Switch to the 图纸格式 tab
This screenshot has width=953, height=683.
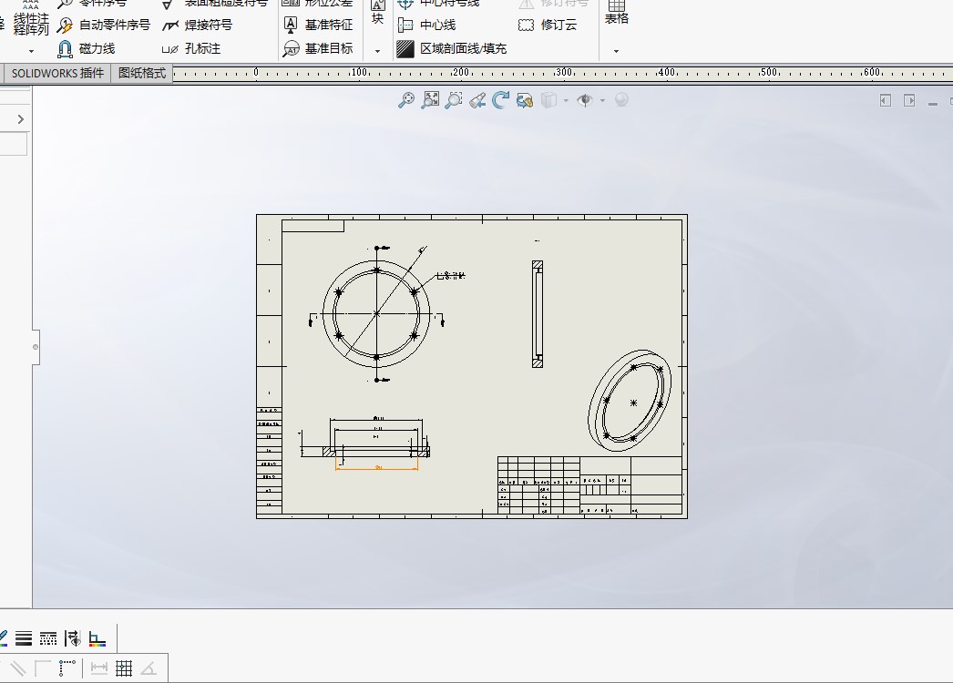pos(141,74)
